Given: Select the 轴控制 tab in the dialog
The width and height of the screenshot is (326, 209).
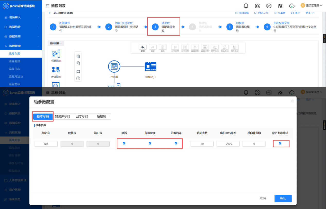Looking at the screenshot, I should (x=101, y=117).
